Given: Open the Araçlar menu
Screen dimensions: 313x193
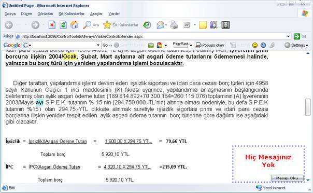Looking at the screenshot, I should click(96, 14).
